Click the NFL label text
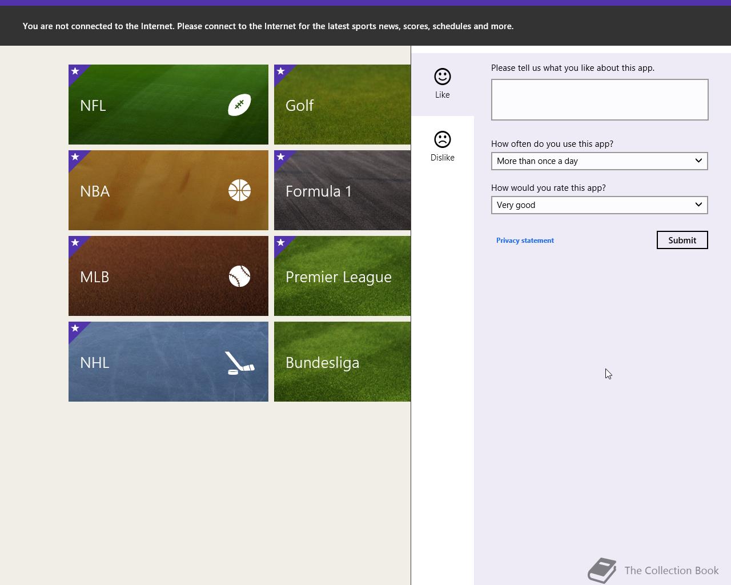731x585 pixels. 93,106
